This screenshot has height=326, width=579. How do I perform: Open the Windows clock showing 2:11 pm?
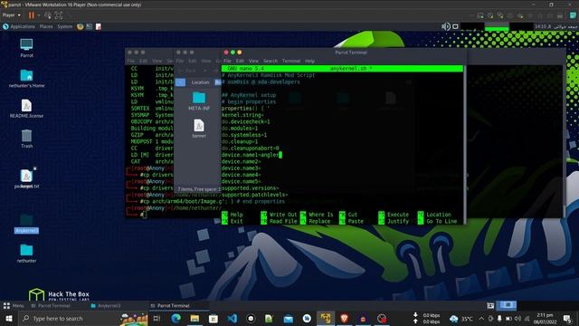(x=546, y=319)
